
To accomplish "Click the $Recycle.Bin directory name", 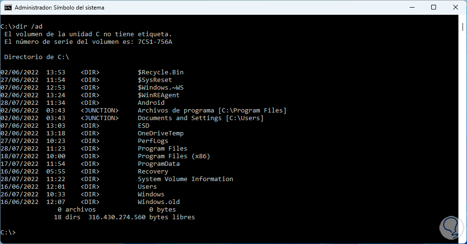I will pos(160,72).
